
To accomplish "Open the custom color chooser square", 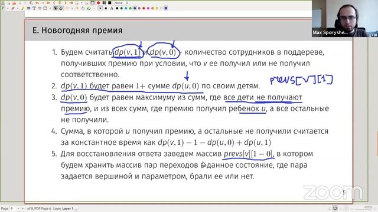I will (x=166, y=8).
